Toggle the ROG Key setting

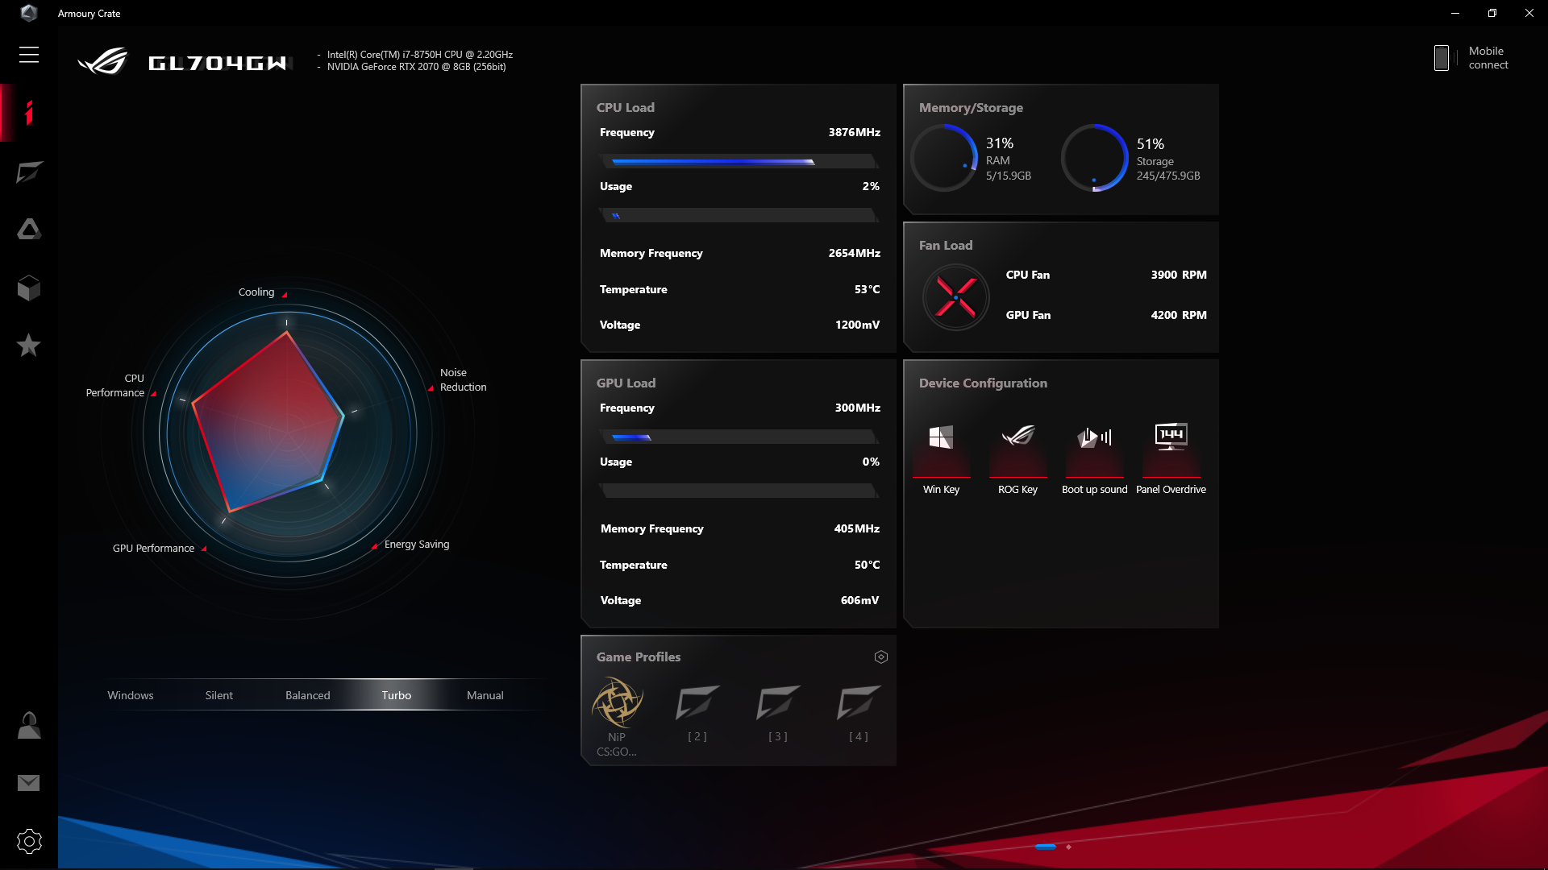click(1018, 459)
